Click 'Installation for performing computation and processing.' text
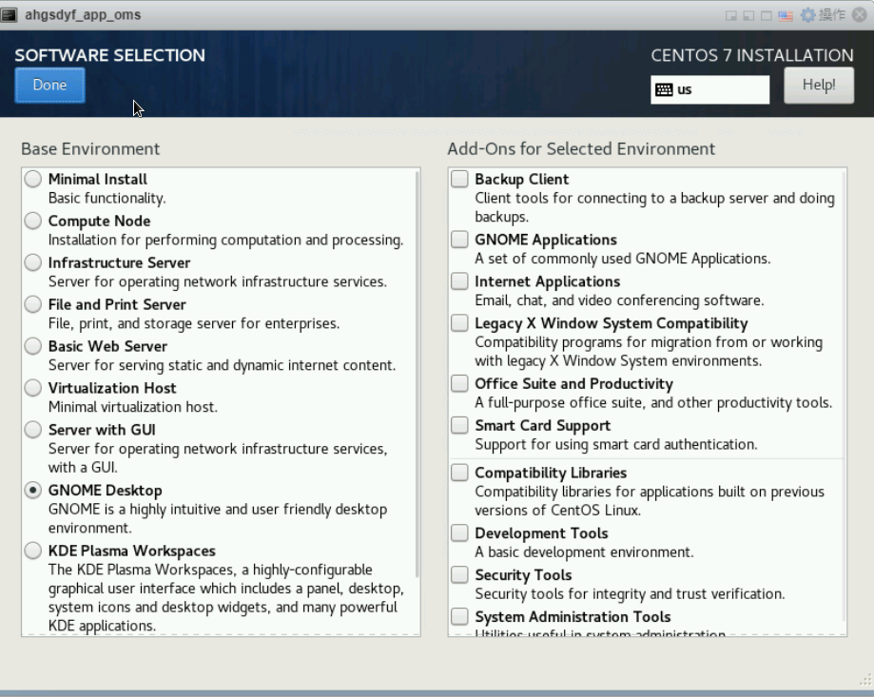 coord(225,241)
